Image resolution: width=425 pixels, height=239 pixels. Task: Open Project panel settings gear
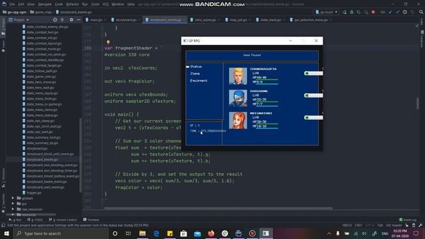[x=71, y=20]
